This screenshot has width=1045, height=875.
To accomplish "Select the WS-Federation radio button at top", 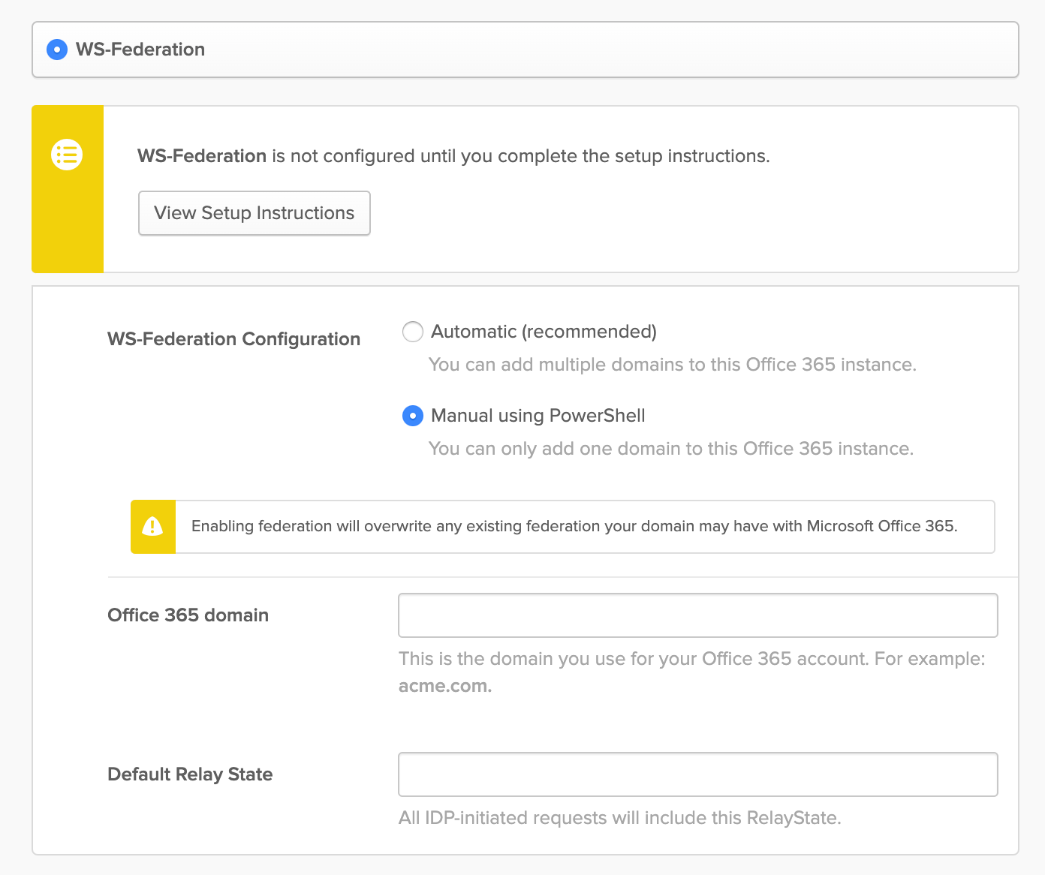I will [57, 50].
